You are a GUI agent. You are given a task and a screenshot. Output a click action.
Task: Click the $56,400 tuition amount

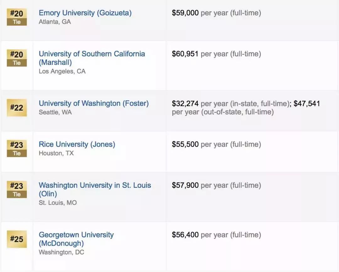coord(185,235)
